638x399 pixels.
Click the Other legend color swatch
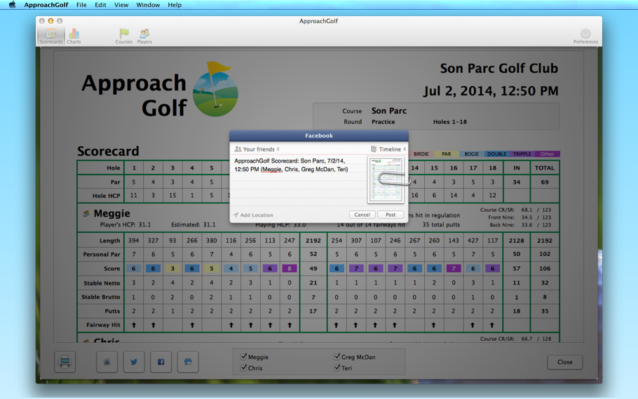[548, 154]
